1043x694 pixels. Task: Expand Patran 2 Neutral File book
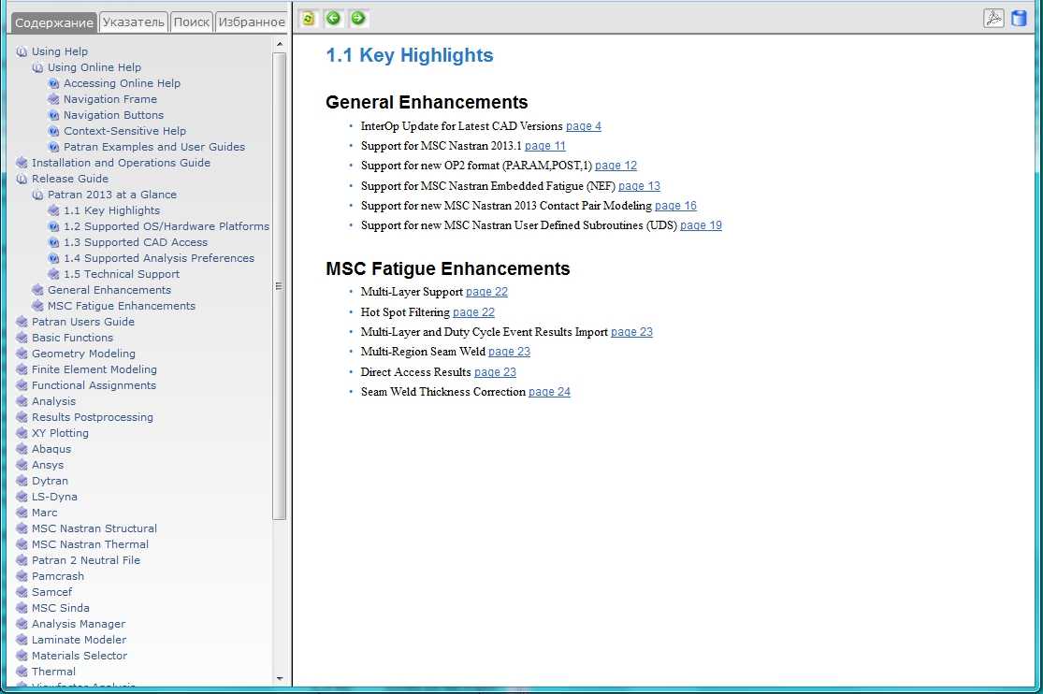86,560
